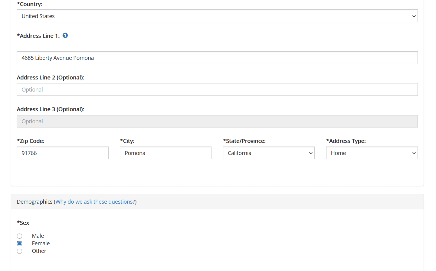436x271 pixels.
Task: Open the Country dropdown
Action: 217,16
